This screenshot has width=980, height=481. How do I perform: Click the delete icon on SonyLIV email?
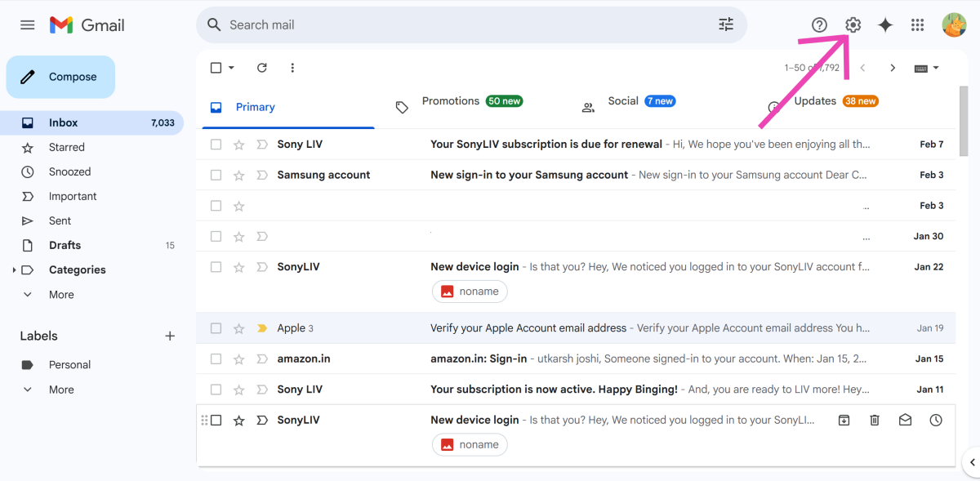tap(875, 420)
